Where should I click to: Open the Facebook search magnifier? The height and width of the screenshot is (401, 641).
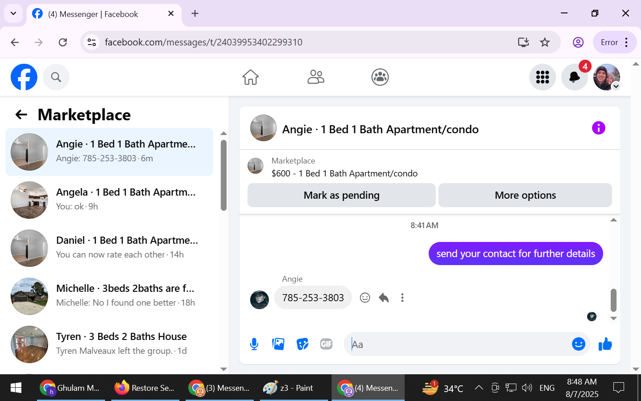click(x=56, y=77)
